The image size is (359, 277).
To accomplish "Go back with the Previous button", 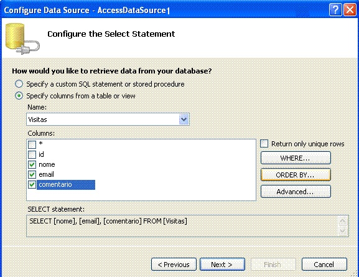I will (174, 265).
